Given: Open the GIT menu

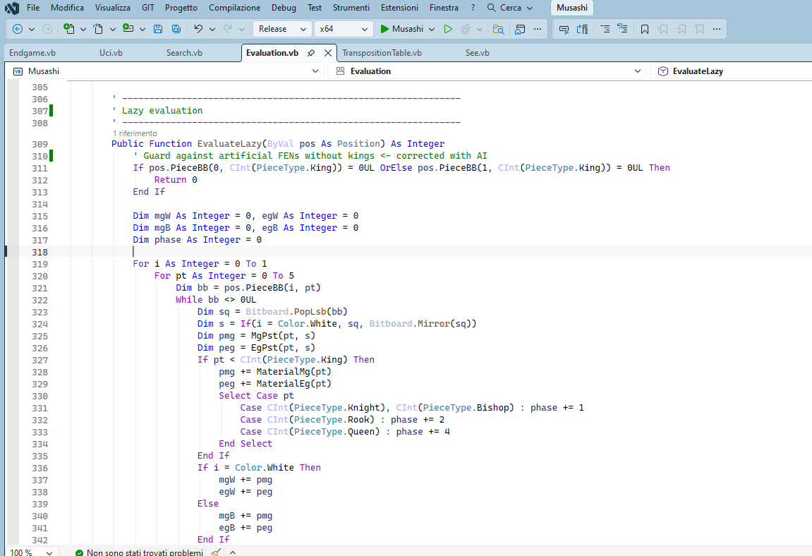Looking at the screenshot, I should (x=148, y=8).
